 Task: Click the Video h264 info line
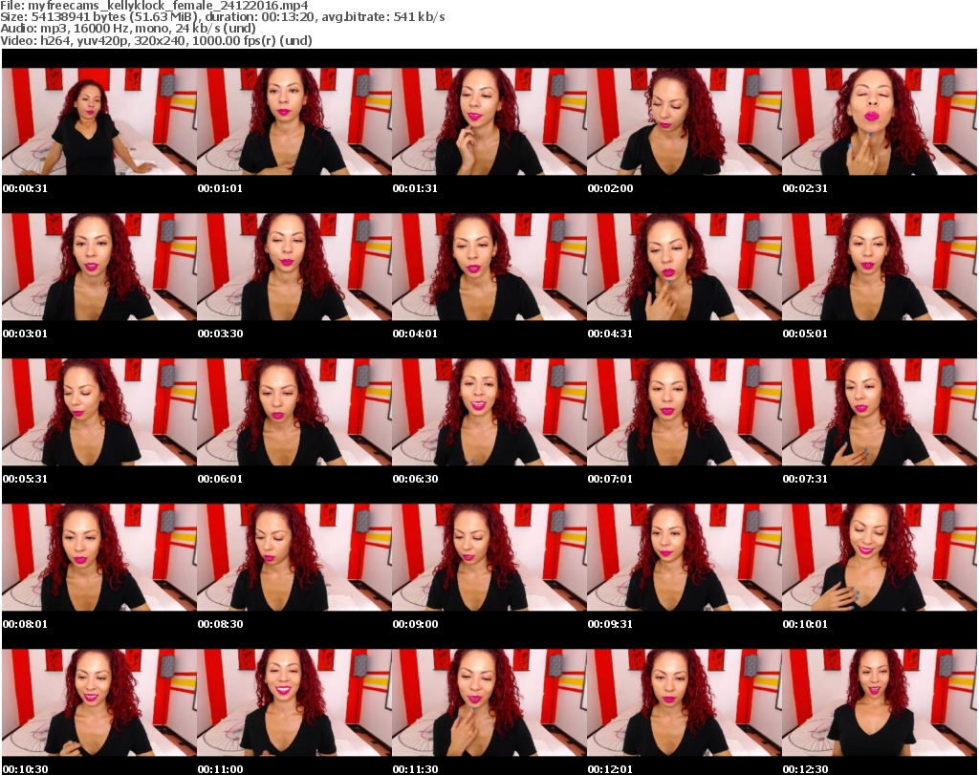tap(156, 40)
